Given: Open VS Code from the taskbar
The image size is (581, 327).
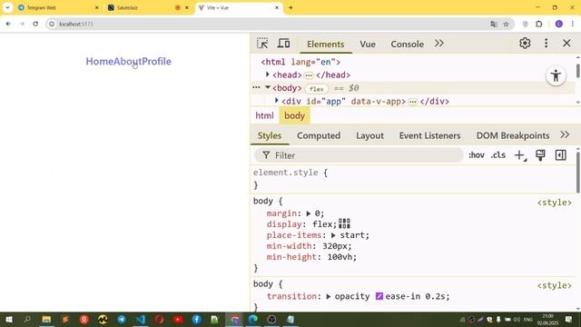Looking at the screenshot, I should (141, 319).
